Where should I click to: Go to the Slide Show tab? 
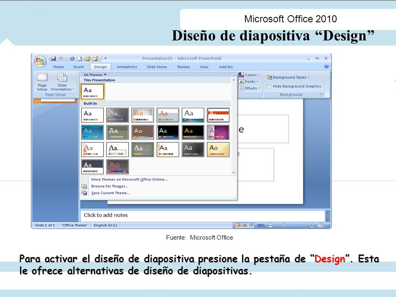tap(157, 67)
